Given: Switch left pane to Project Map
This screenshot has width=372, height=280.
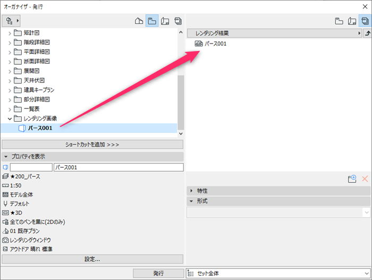Looking at the screenshot, I should click(139, 21).
